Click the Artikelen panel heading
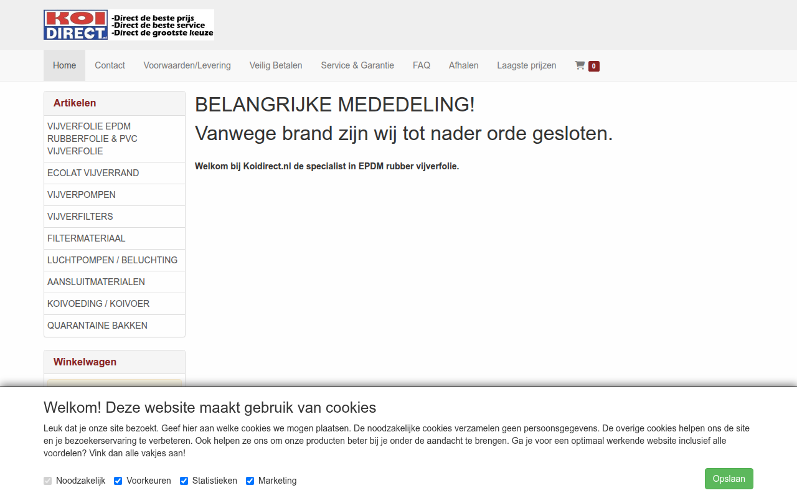The image size is (797, 498). (x=115, y=103)
